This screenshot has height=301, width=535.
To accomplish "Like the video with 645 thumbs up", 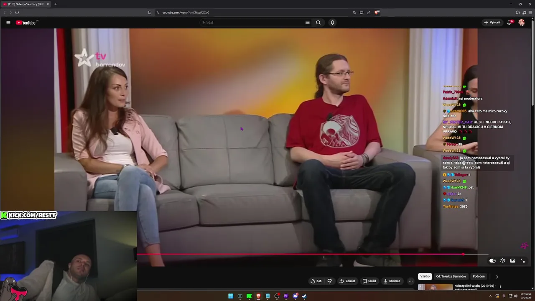I will [316, 281].
